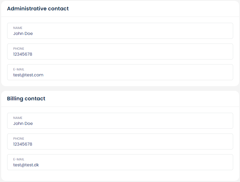Click the 'Billing contact' section heading
This screenshot has height=182, width=240.
26,99
